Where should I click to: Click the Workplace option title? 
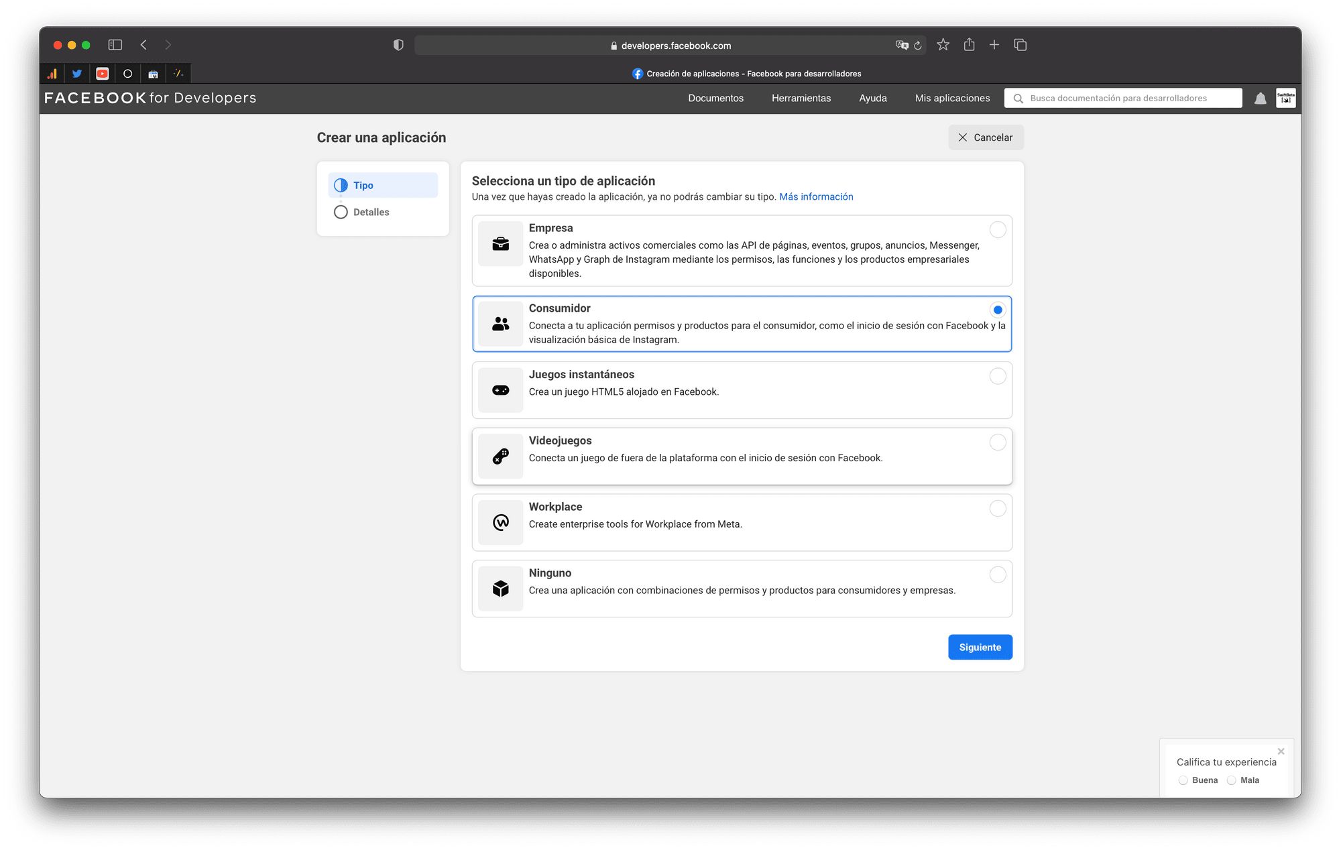click(x=555, y=507)
